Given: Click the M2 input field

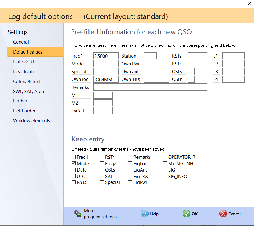Looking at the screenshot, I should pyautogui.click(x=103, y=103).
